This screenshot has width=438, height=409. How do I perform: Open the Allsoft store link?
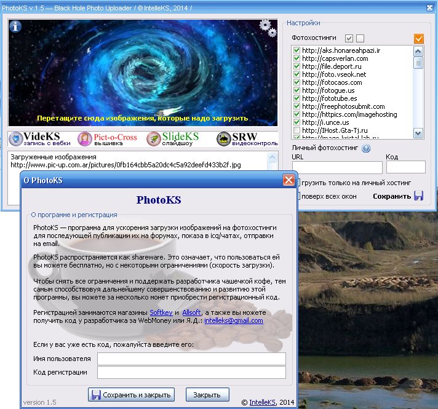192,312
